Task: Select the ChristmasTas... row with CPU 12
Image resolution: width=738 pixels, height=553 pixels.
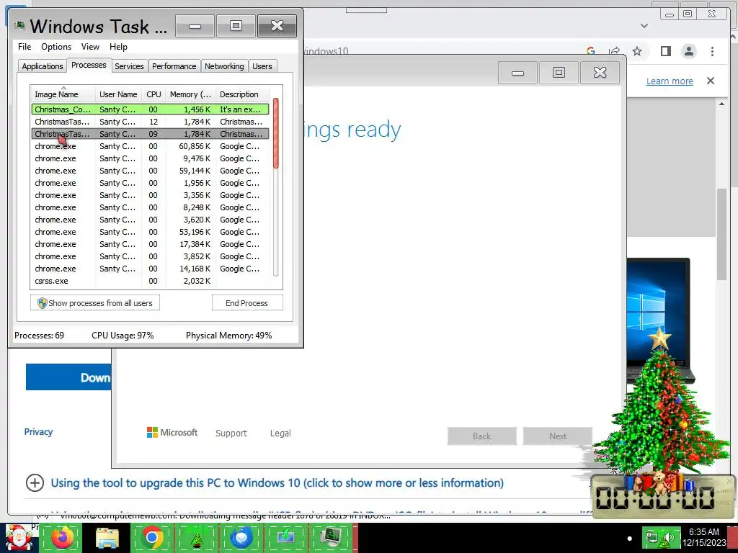Action: click(150, 121)
